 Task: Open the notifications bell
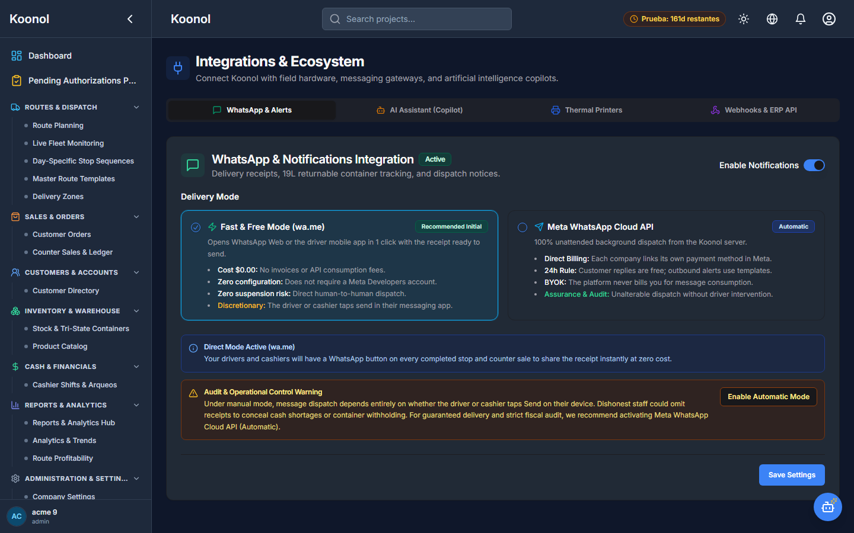[801, 19]
